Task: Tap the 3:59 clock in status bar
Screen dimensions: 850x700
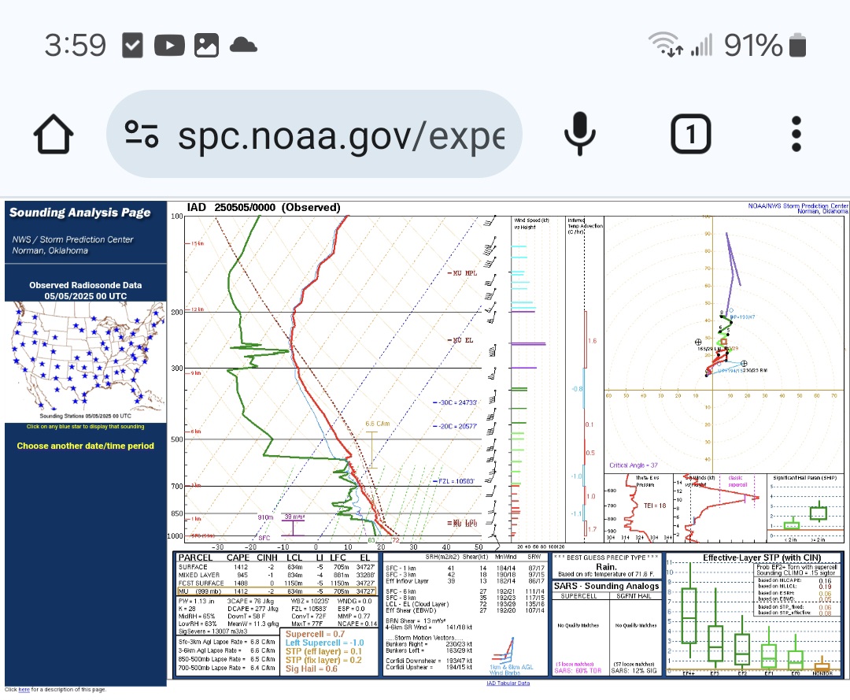Action: click(76, 45)
